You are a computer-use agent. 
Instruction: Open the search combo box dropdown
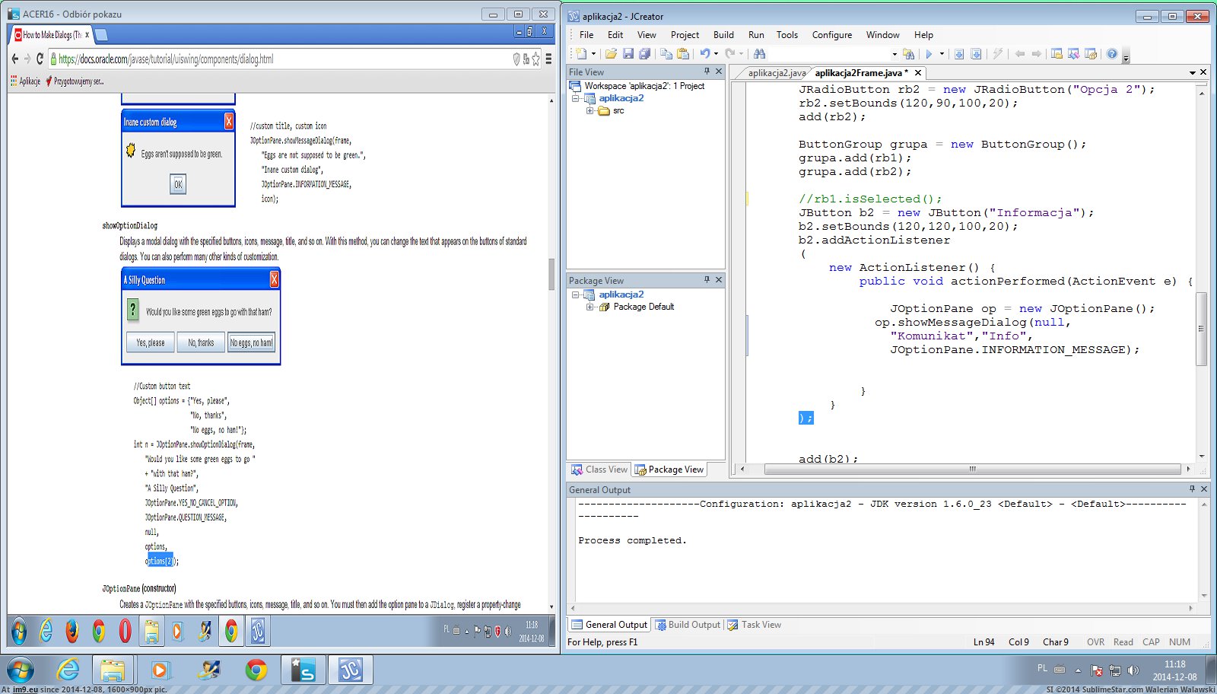click(894, 54)
